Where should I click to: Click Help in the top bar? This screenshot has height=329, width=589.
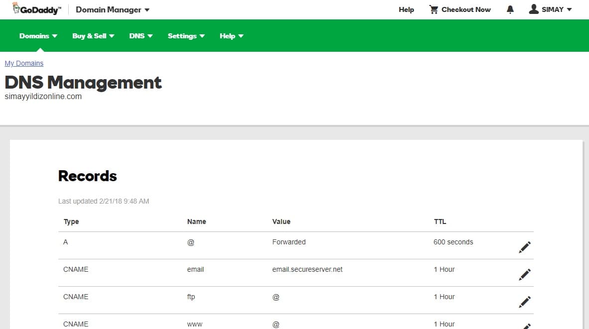click(x=406, y=9)
